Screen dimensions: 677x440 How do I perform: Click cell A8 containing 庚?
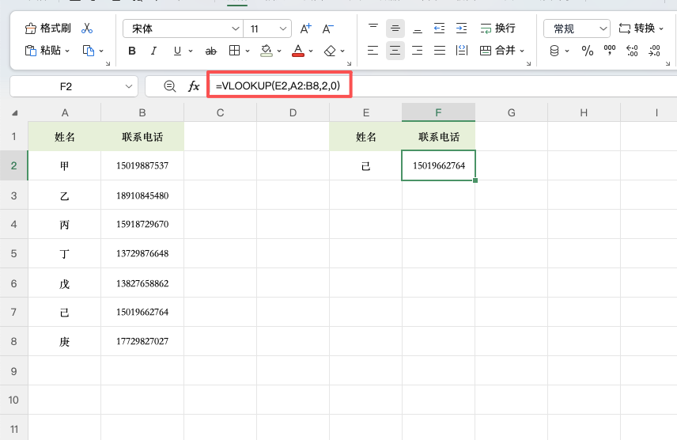(x=65, y=341)
